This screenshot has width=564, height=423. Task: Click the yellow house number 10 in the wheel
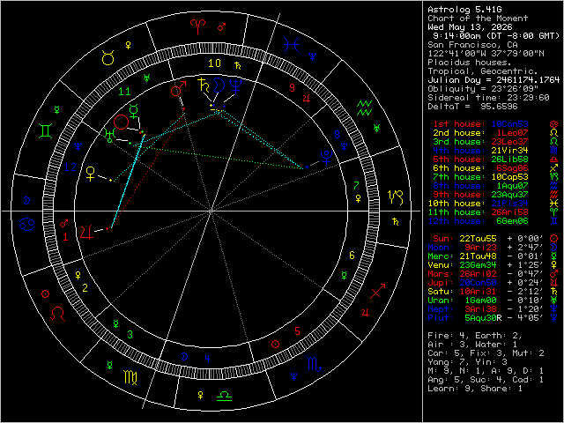coord(214,63)
